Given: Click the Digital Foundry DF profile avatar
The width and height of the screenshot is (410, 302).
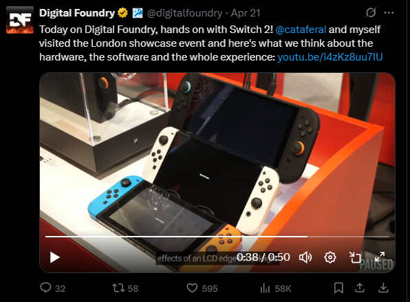Looking at the screenshot, I should (x=20, y=20).
